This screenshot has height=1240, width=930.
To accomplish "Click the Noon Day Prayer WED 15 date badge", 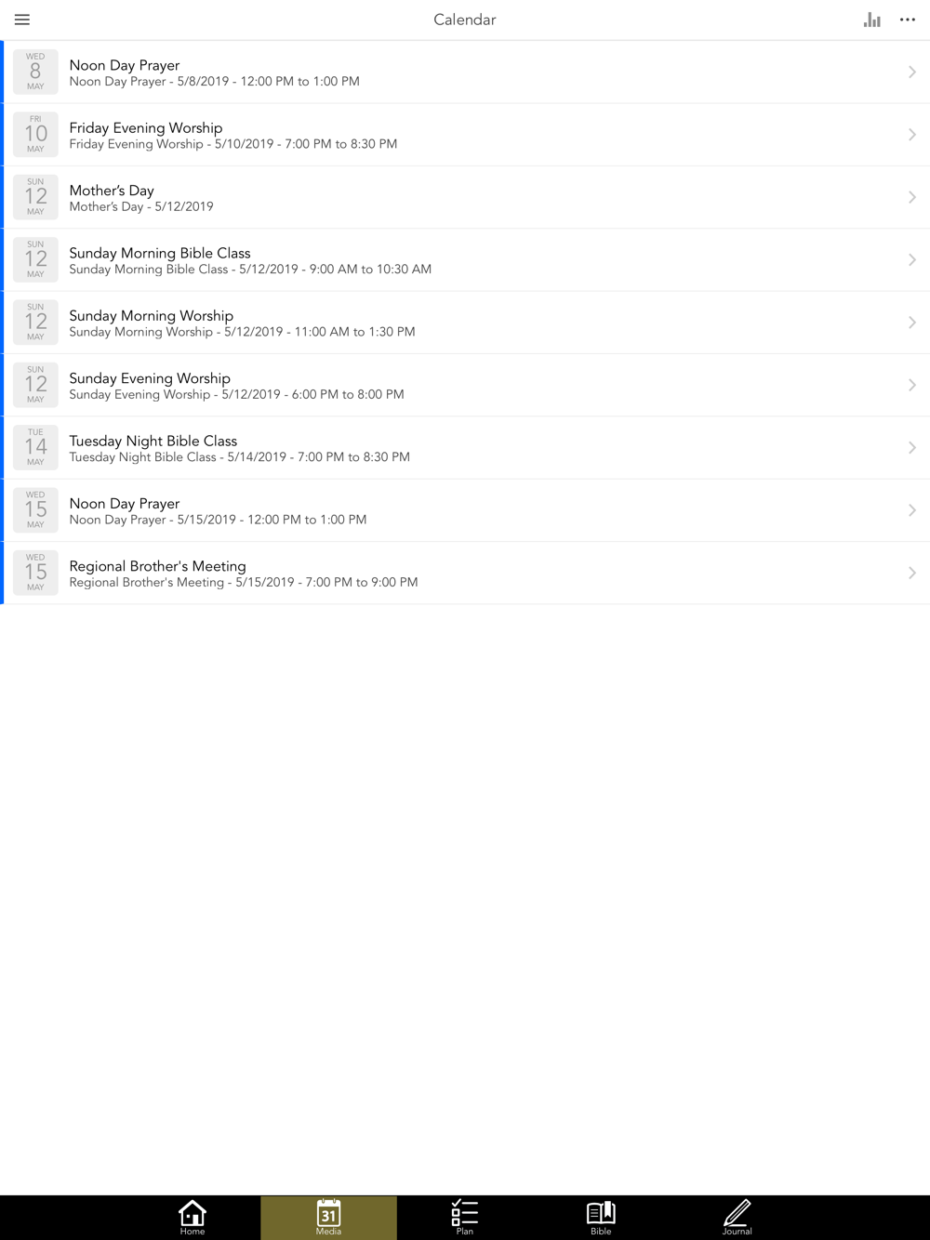I will (35, 509).
